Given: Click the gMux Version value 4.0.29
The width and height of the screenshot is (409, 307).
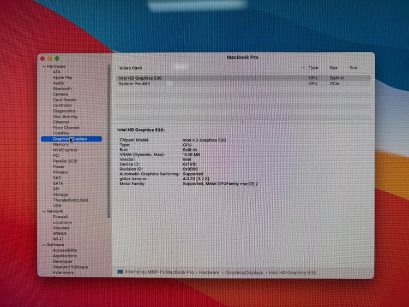Looking at the screenshot, I should point(196,179).
